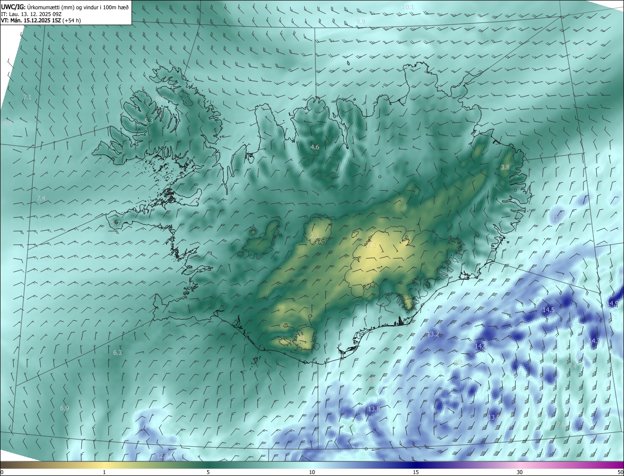Click the 10.1 value on the map

point(408,7)
